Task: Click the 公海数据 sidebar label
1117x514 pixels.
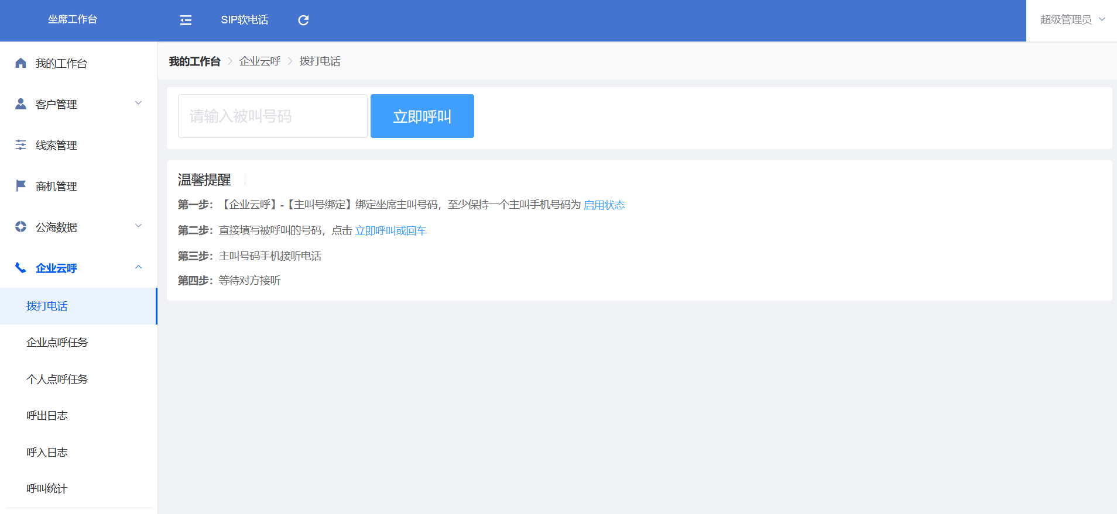Action: 56,227
